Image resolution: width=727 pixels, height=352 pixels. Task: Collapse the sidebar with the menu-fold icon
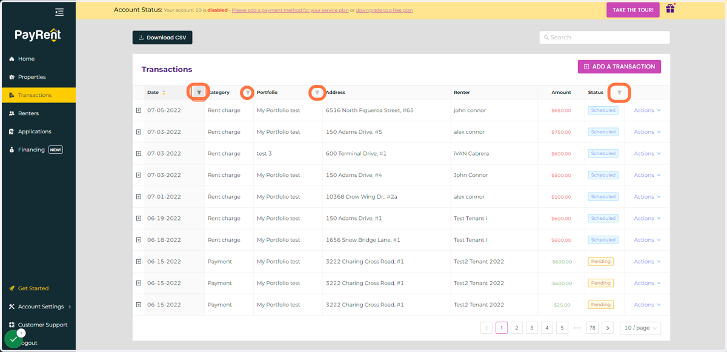[x=59, y=12]
